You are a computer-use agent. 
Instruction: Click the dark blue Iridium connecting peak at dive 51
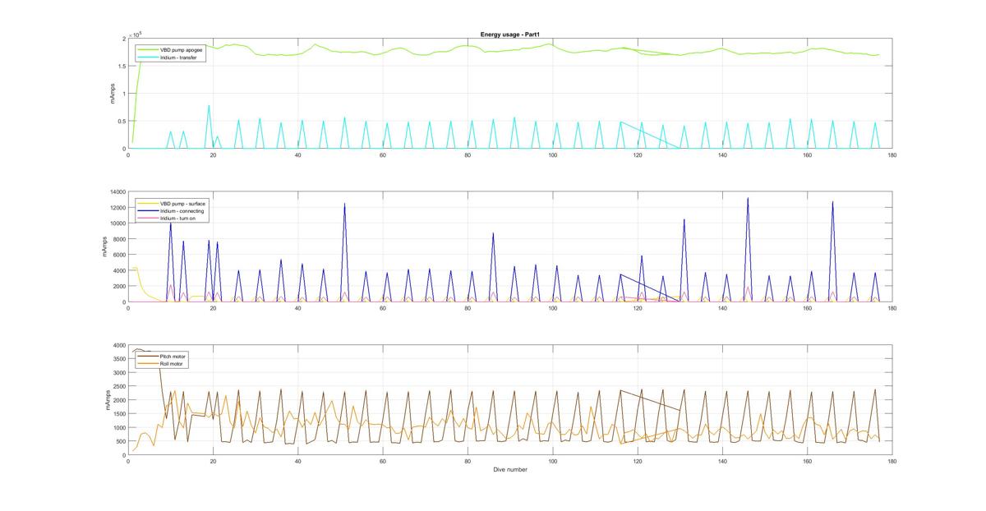(x=344, y=205)
